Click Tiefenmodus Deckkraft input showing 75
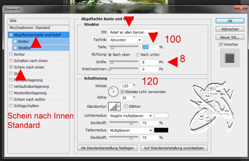The width and height of the screenshot is (249, 161). (149, 138)
